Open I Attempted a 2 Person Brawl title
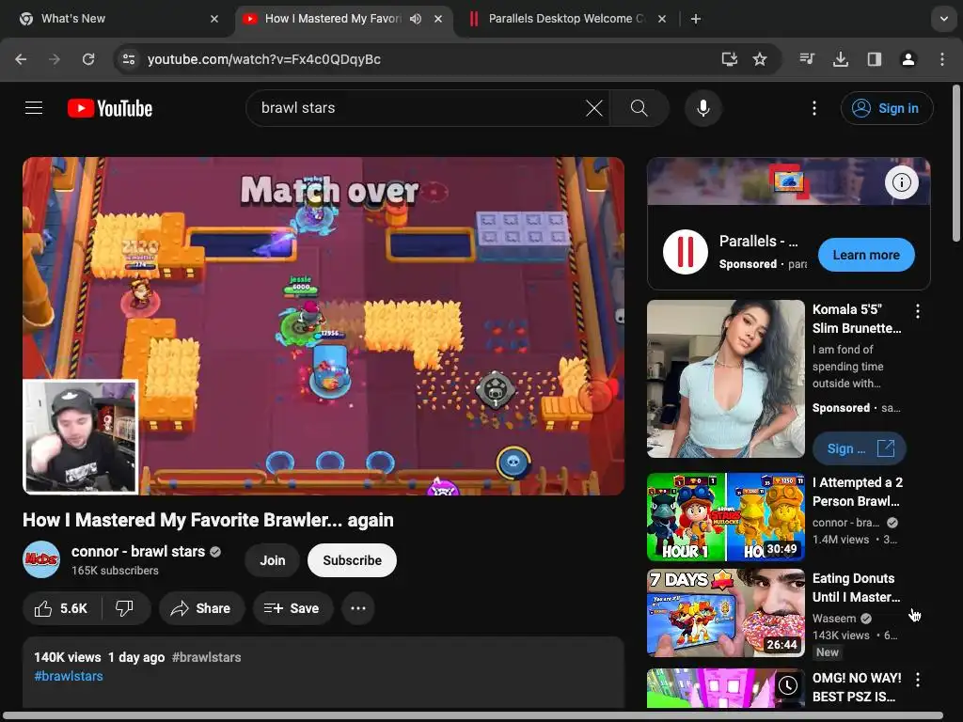963x722 pixels. [x=858, y=492]
